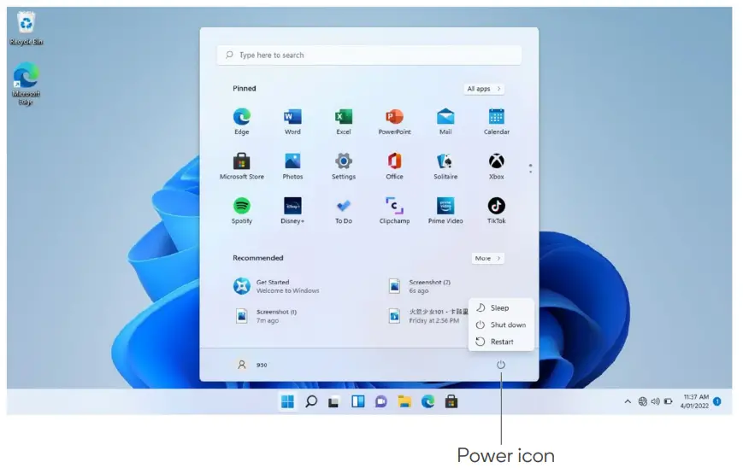
Task: Select the Microsoft Edge desktop shortcut
Action: pos(26,84)
